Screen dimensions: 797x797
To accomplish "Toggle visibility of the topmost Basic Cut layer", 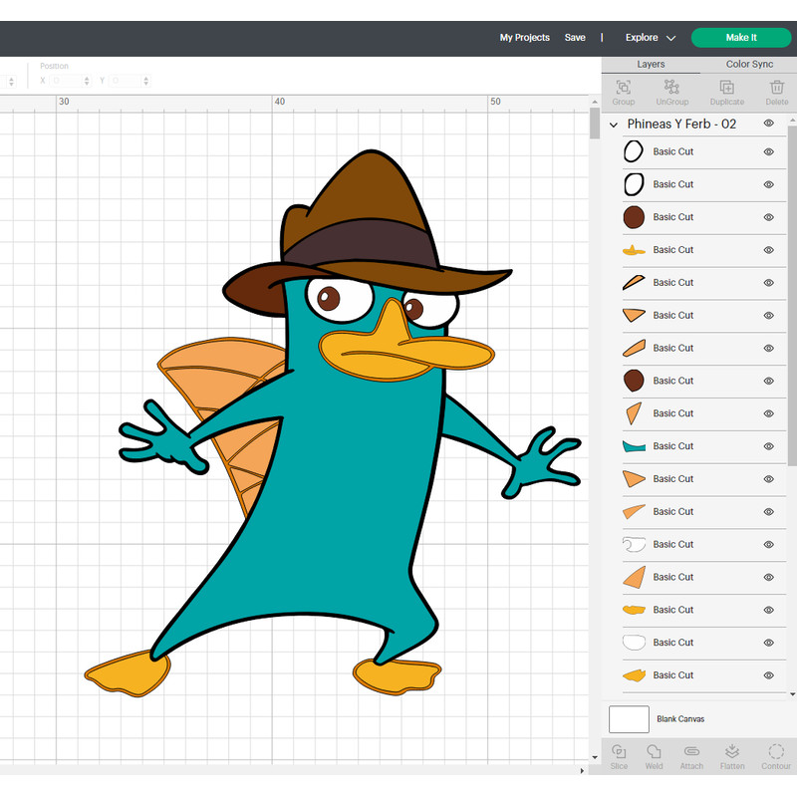I will [768, 151].
